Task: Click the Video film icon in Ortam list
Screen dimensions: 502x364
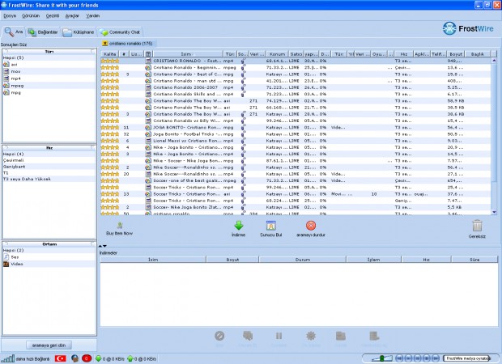Action: pos(6,264)
